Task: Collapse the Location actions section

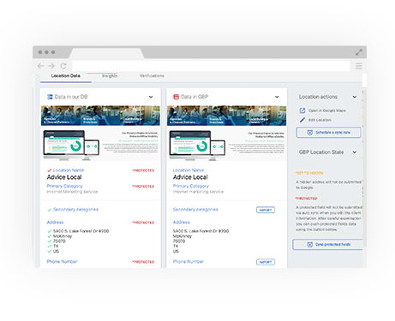Action: click(x=355, y=97)
